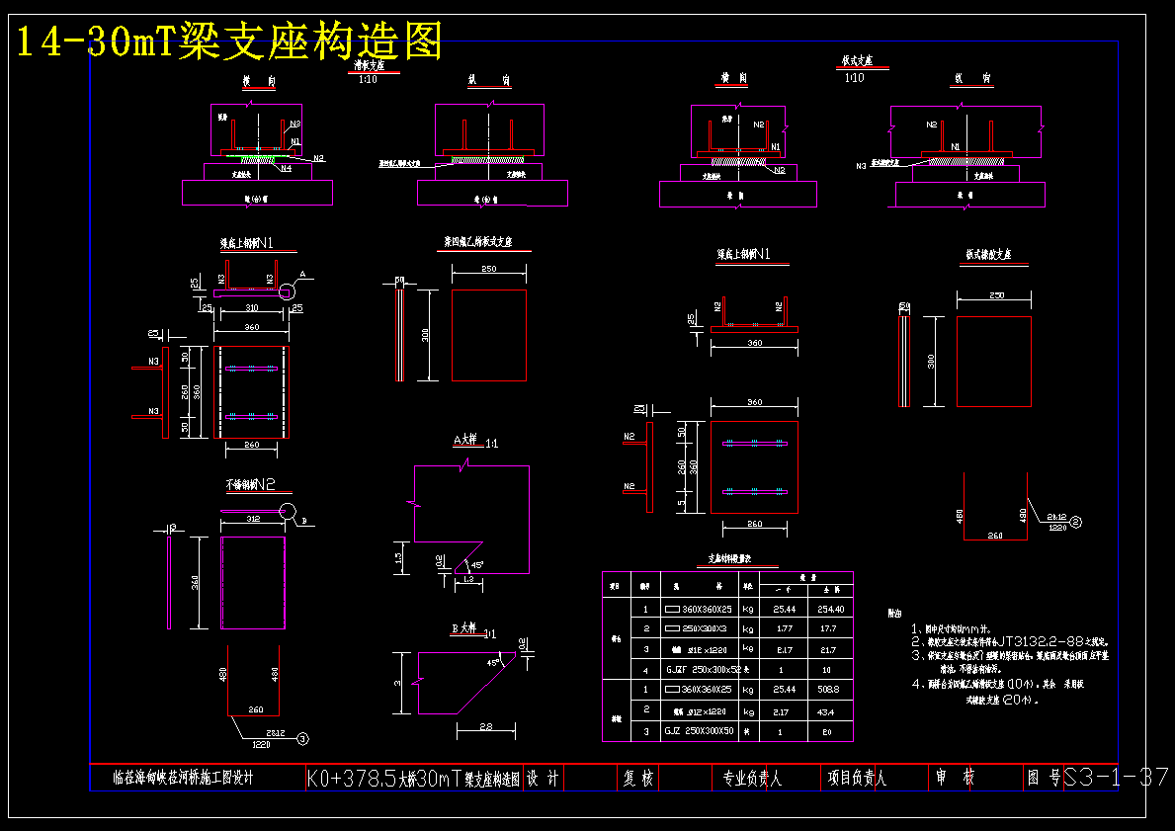The width and height of the screenshot is (1175, 831).
Task: Click the B callout label near N2 plate
Action: pos(304,520)
